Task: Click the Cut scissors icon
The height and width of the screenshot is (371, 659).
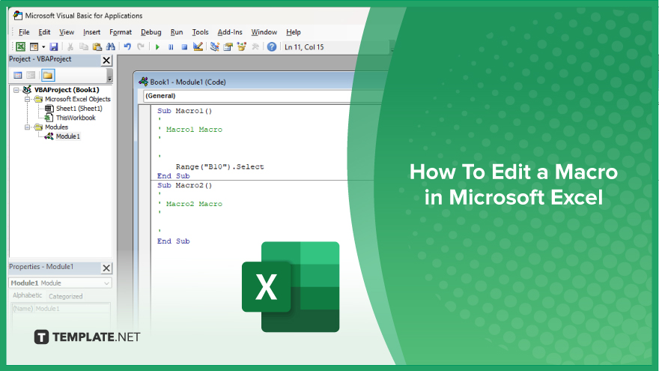Action: 70,46
